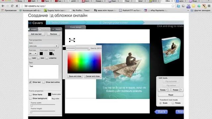Click Cancel and close in color picker
The height and width of the screenshot is (119, 212).
[92, 76]
